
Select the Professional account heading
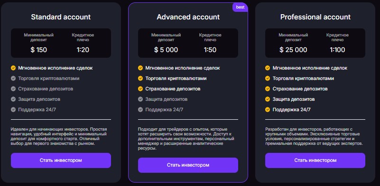[x=315, y=17]
